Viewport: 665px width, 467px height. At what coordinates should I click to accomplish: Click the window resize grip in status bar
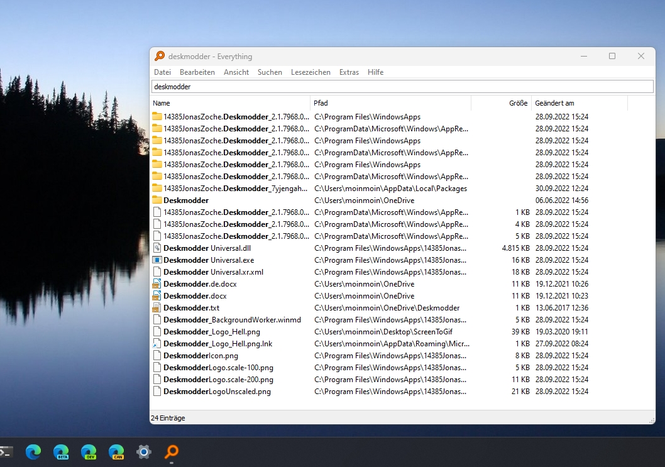[x=652, y=420]
